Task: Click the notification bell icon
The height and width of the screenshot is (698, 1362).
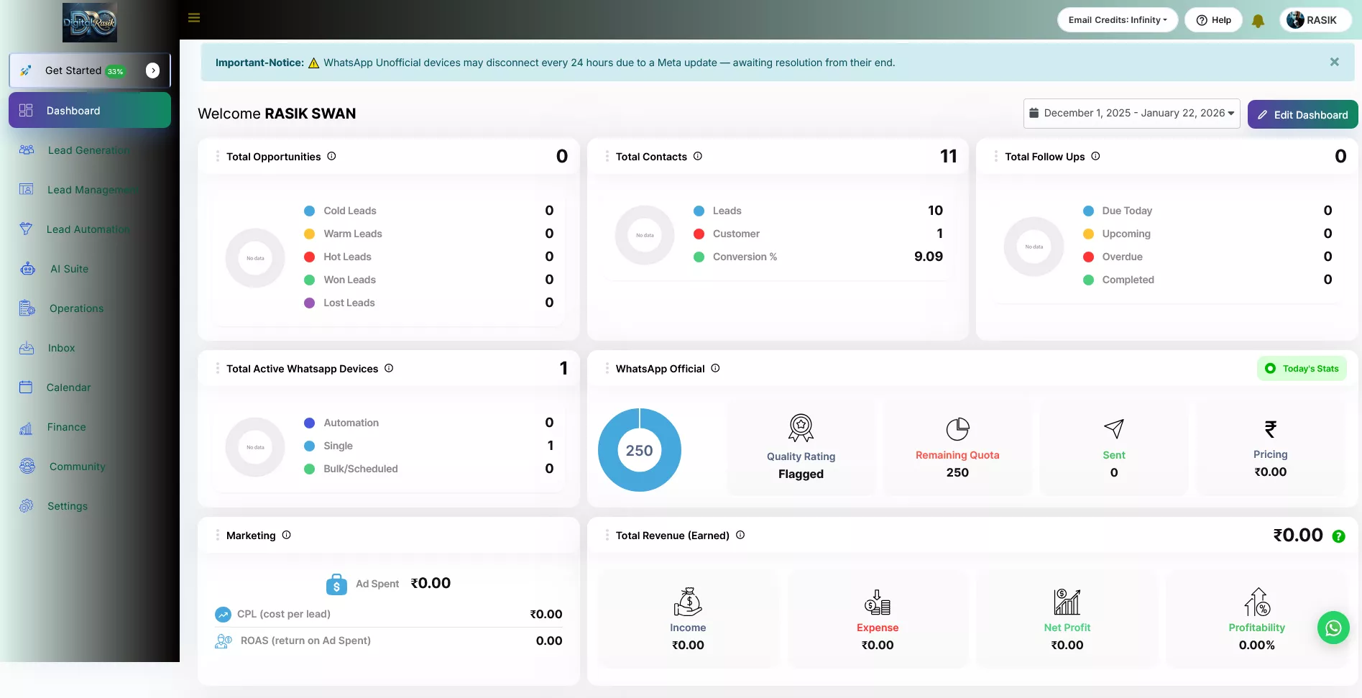Action: 1258,21
